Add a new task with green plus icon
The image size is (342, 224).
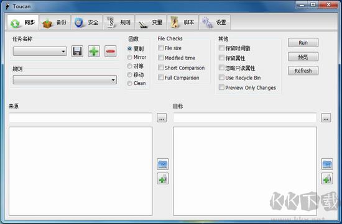tap(94, 52)
